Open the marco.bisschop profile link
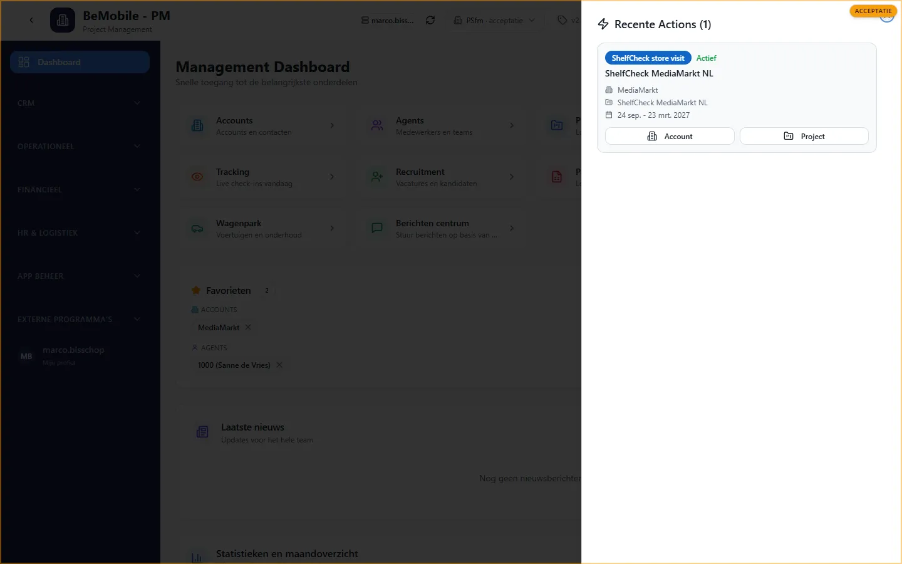The height and width of the screenshot is (564, 902). (x=73, y=350)
